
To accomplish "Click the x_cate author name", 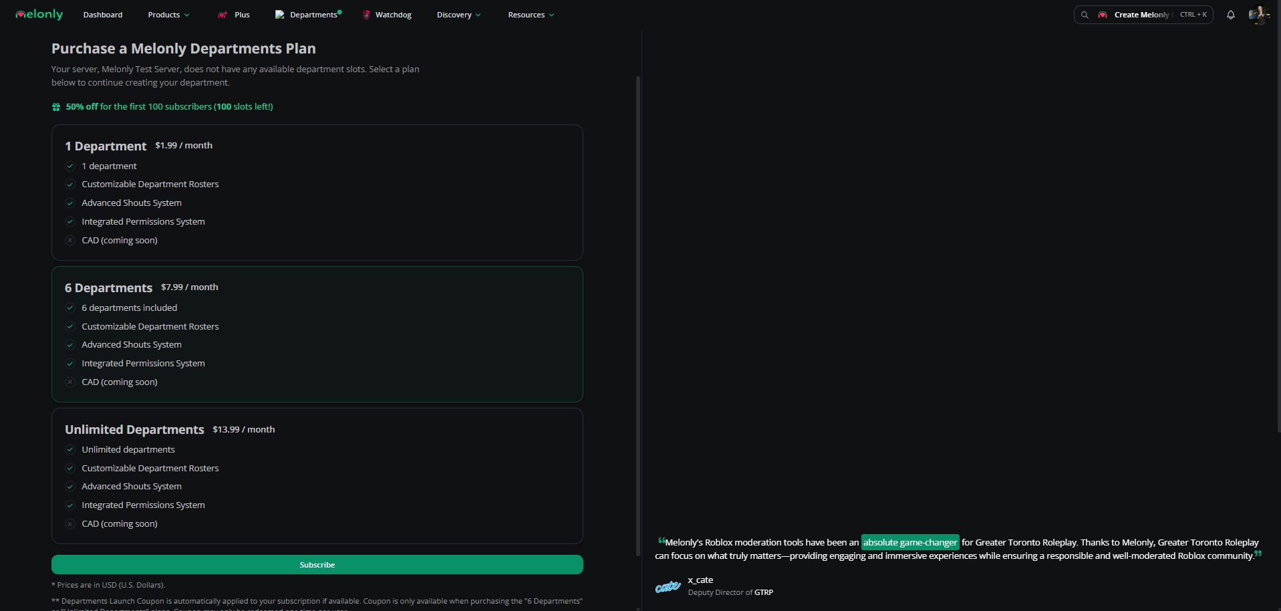I will click(700, 580).
